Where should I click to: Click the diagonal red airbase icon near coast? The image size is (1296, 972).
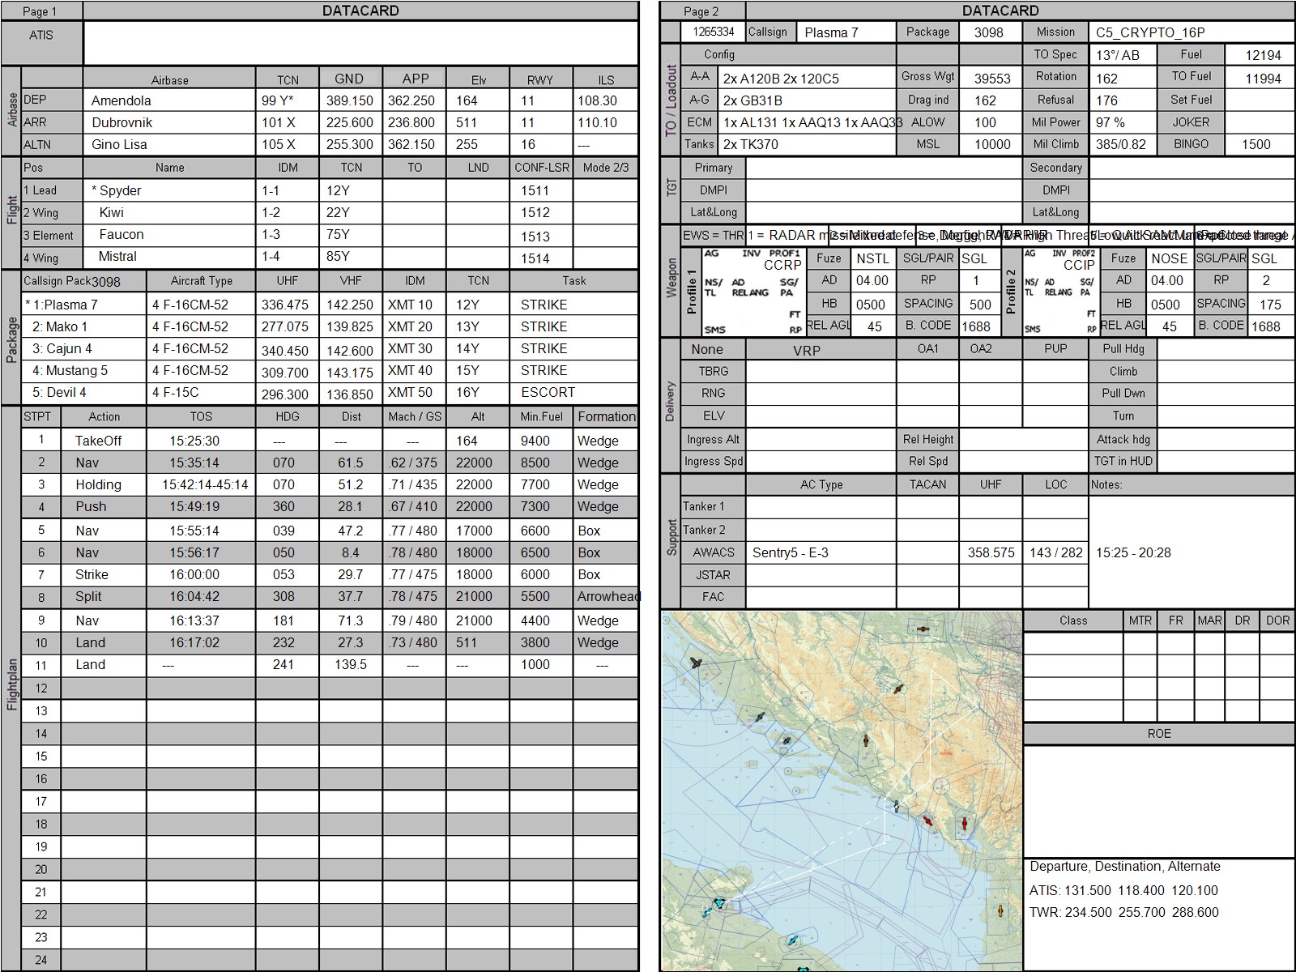(x=927, y=821)
